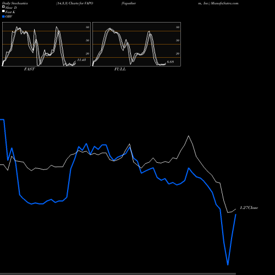The width and height of the screenshot is (275, 275).
Task: Click the FAST stochastic chart thumbnail
Action: (x=46, y=44)
